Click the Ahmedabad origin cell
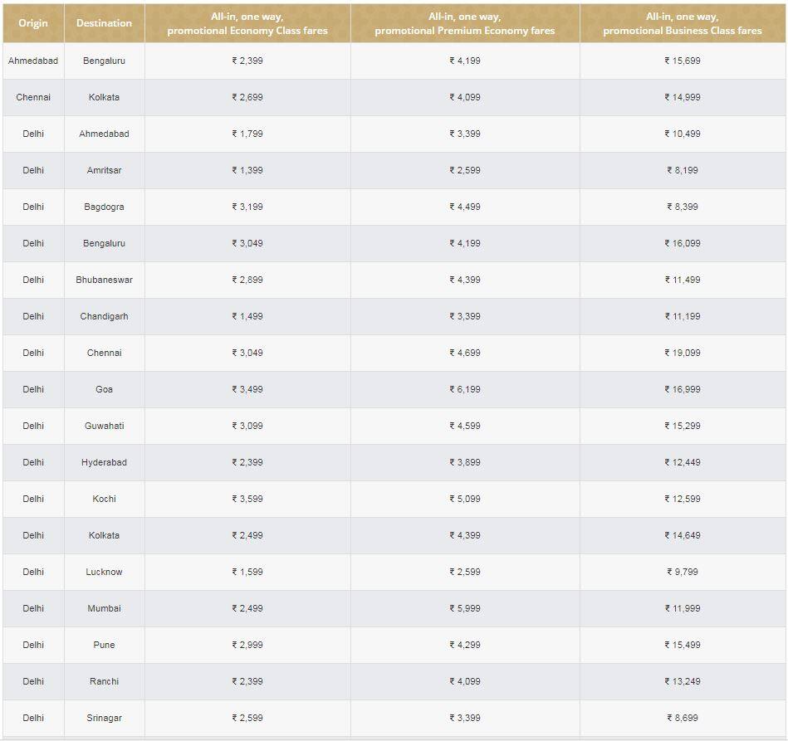The image size is (788, 741). coord(33,61)
